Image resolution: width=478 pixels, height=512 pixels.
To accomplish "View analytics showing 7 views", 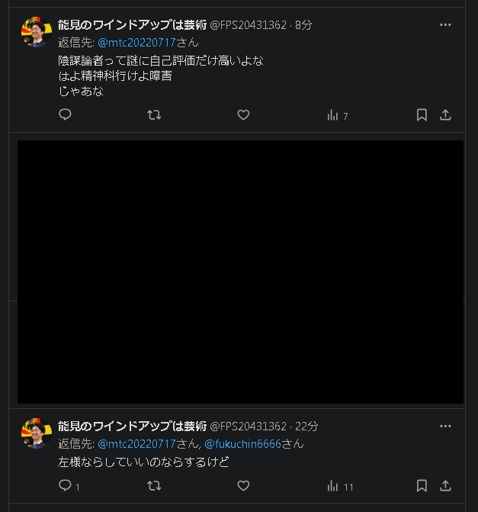I will click(338, 115).
